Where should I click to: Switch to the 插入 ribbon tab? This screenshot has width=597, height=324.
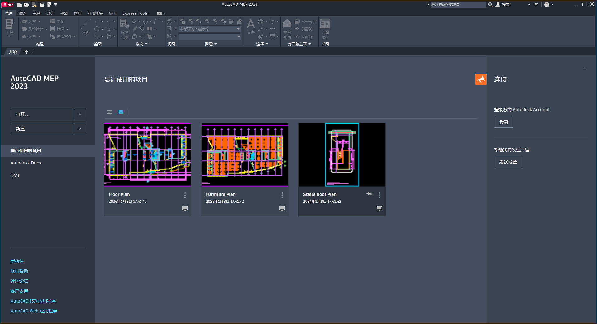(22, 13)
